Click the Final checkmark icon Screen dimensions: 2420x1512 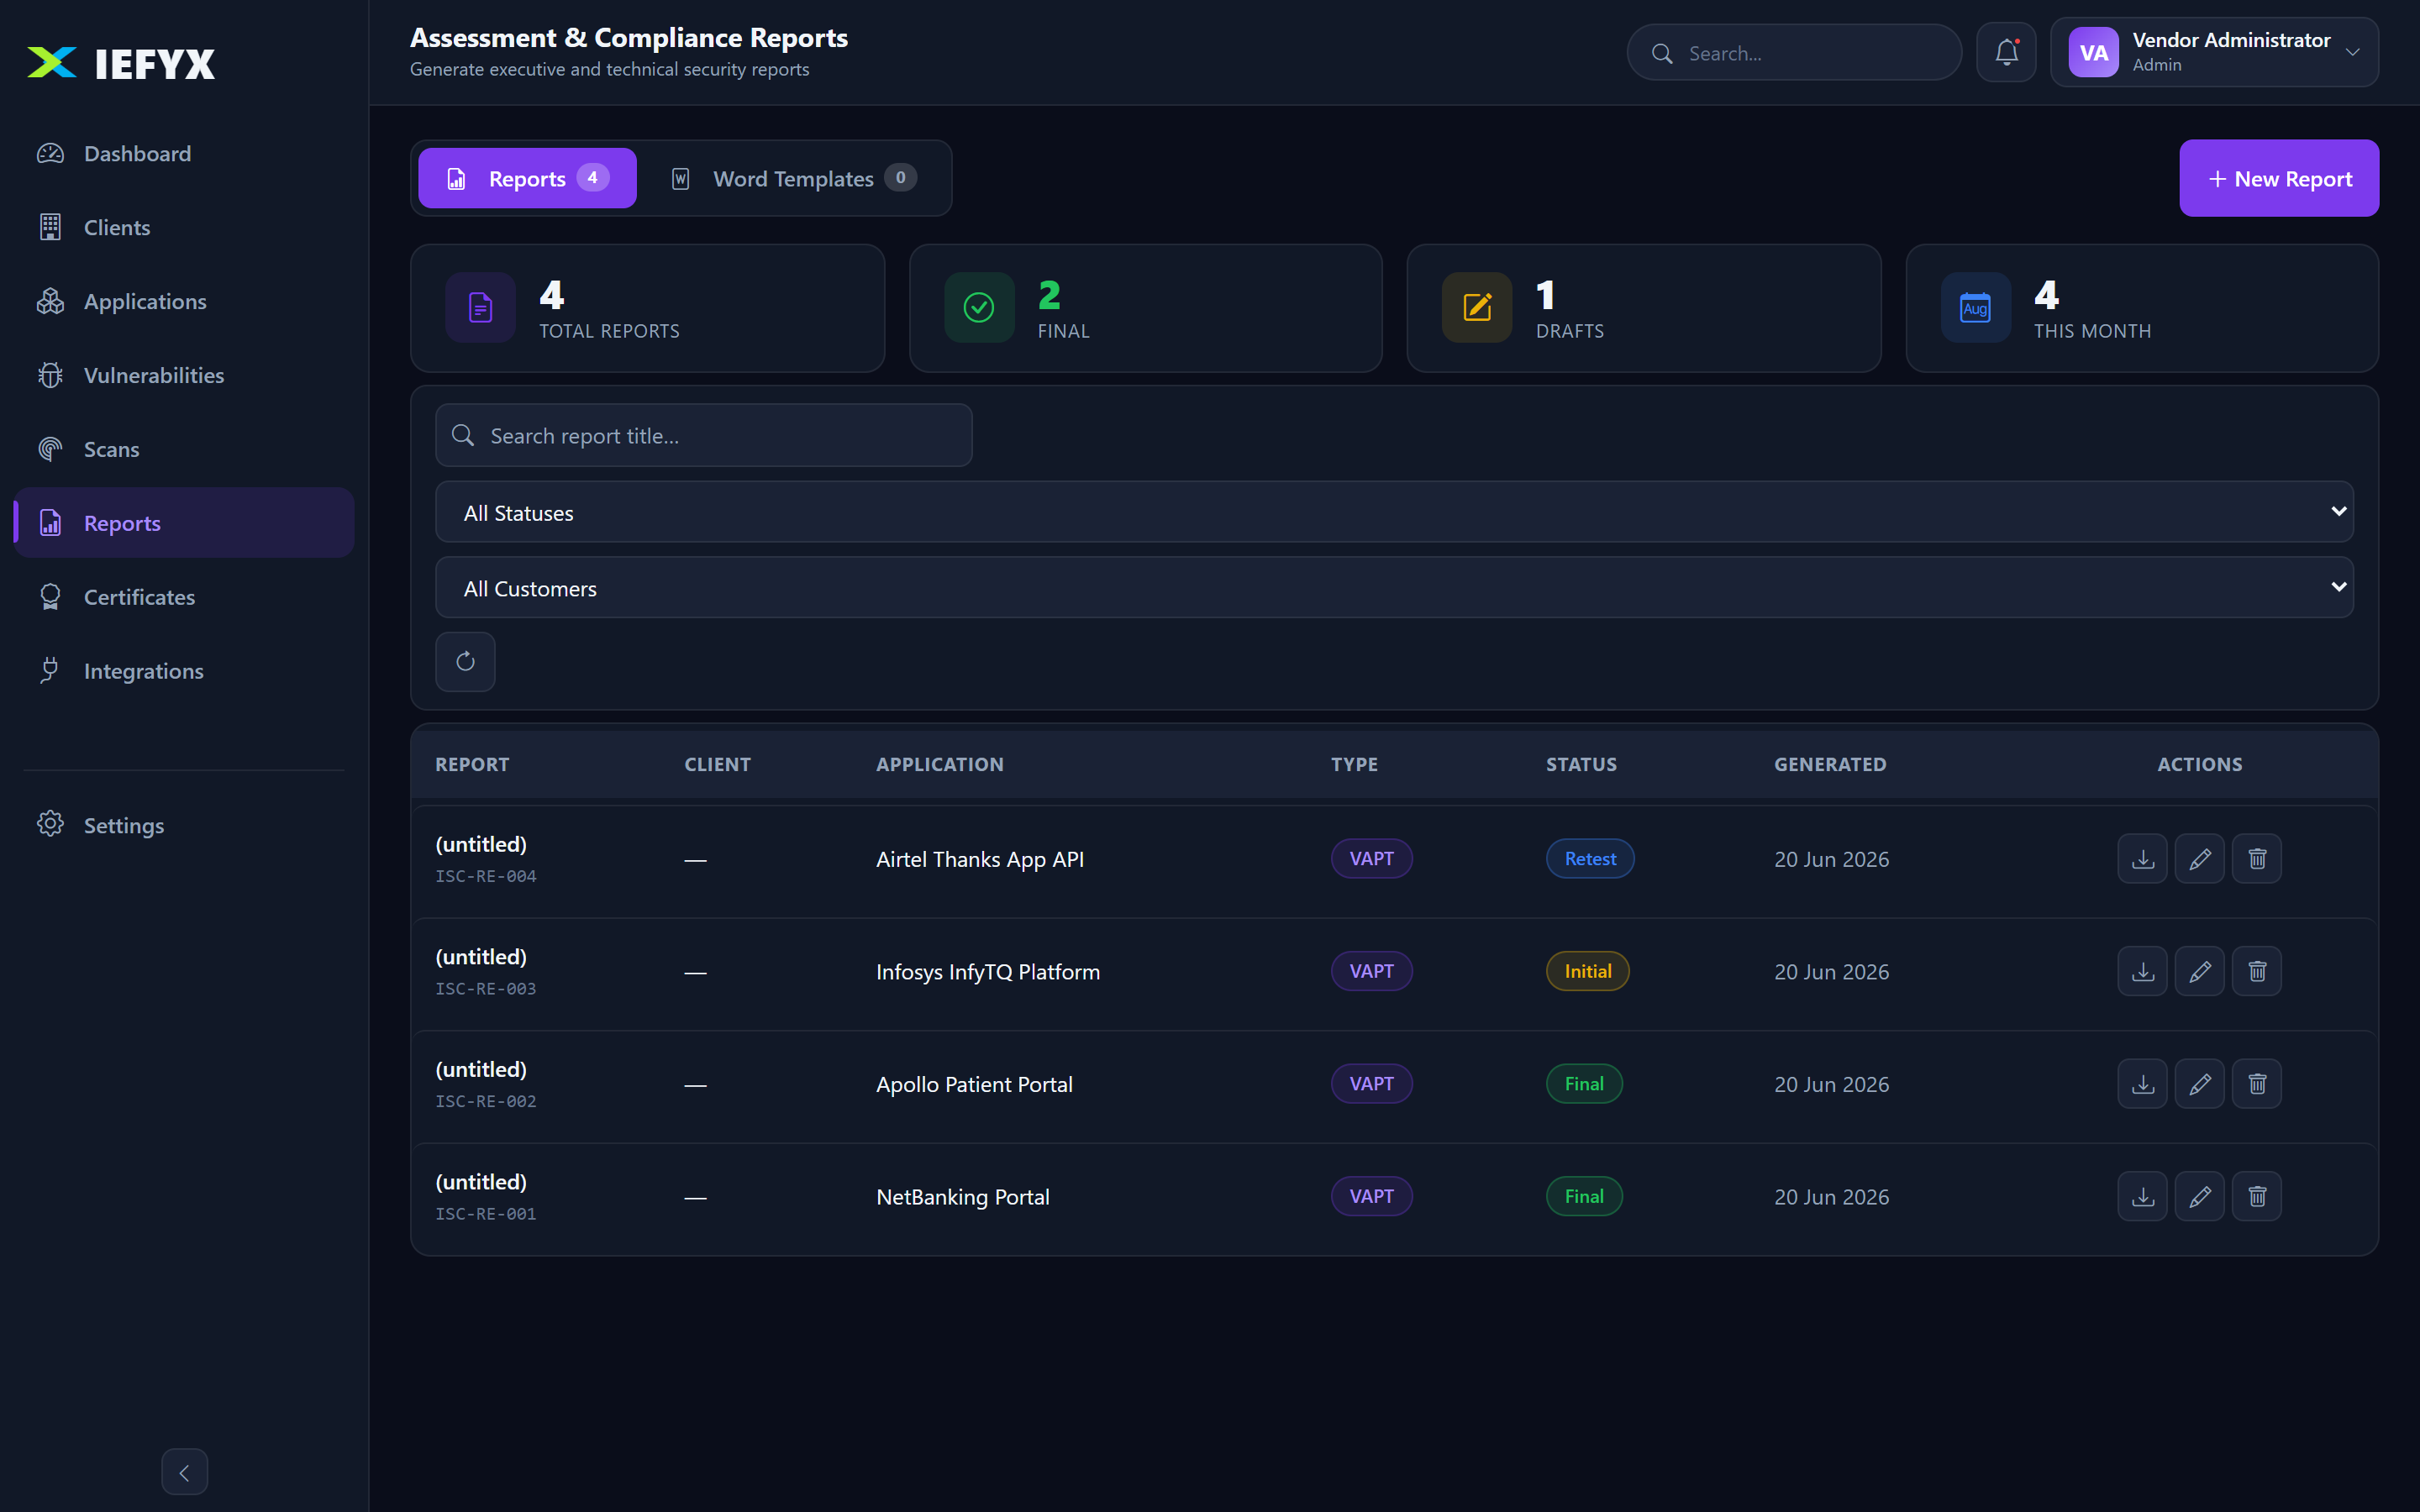[x=979, y=307]
